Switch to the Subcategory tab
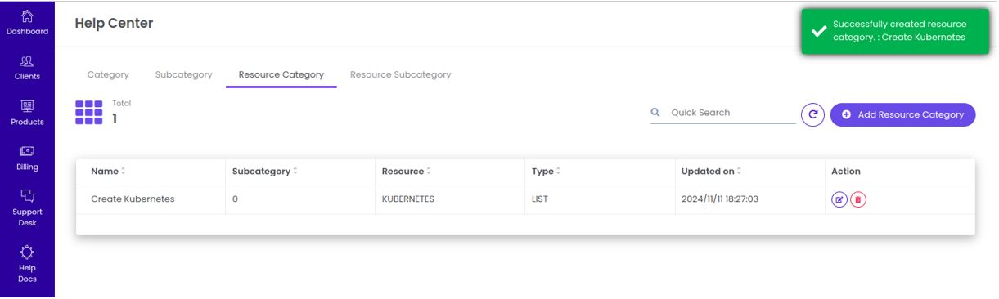The width and height of the screenshot is (999, 299). [183, 74]
